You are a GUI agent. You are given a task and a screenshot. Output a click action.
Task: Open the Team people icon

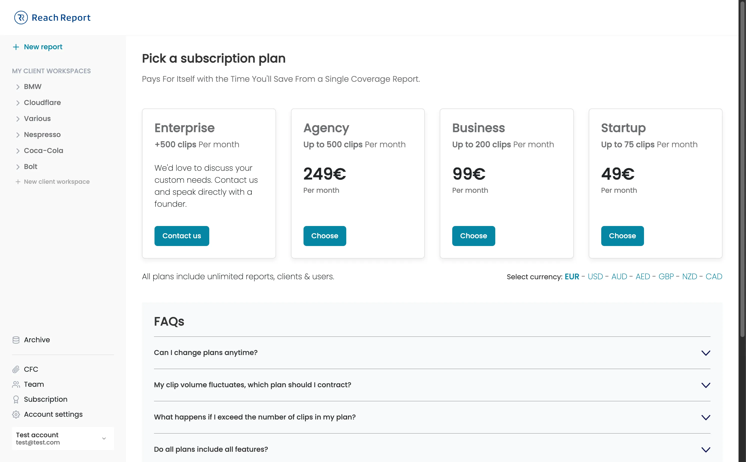pyautogui.click(x=16, y=384)
